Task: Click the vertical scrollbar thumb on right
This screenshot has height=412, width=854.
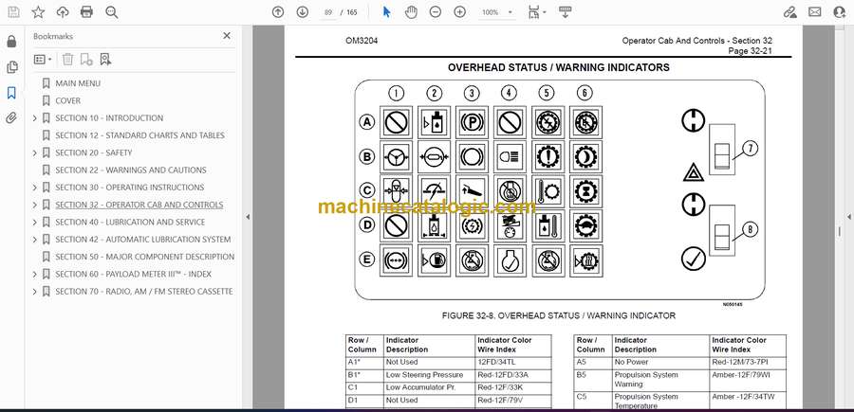Action: click(x=839, y=230)
